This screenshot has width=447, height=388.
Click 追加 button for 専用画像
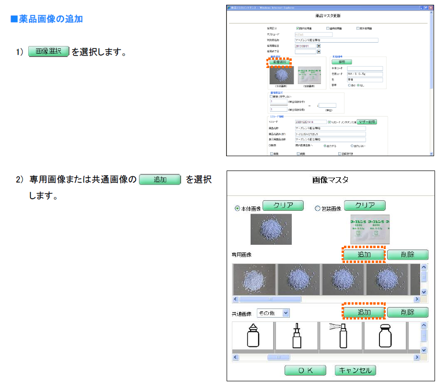pos(364,255)
